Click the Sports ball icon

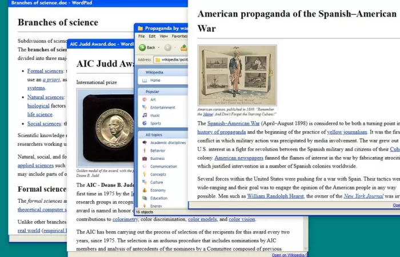145,123
